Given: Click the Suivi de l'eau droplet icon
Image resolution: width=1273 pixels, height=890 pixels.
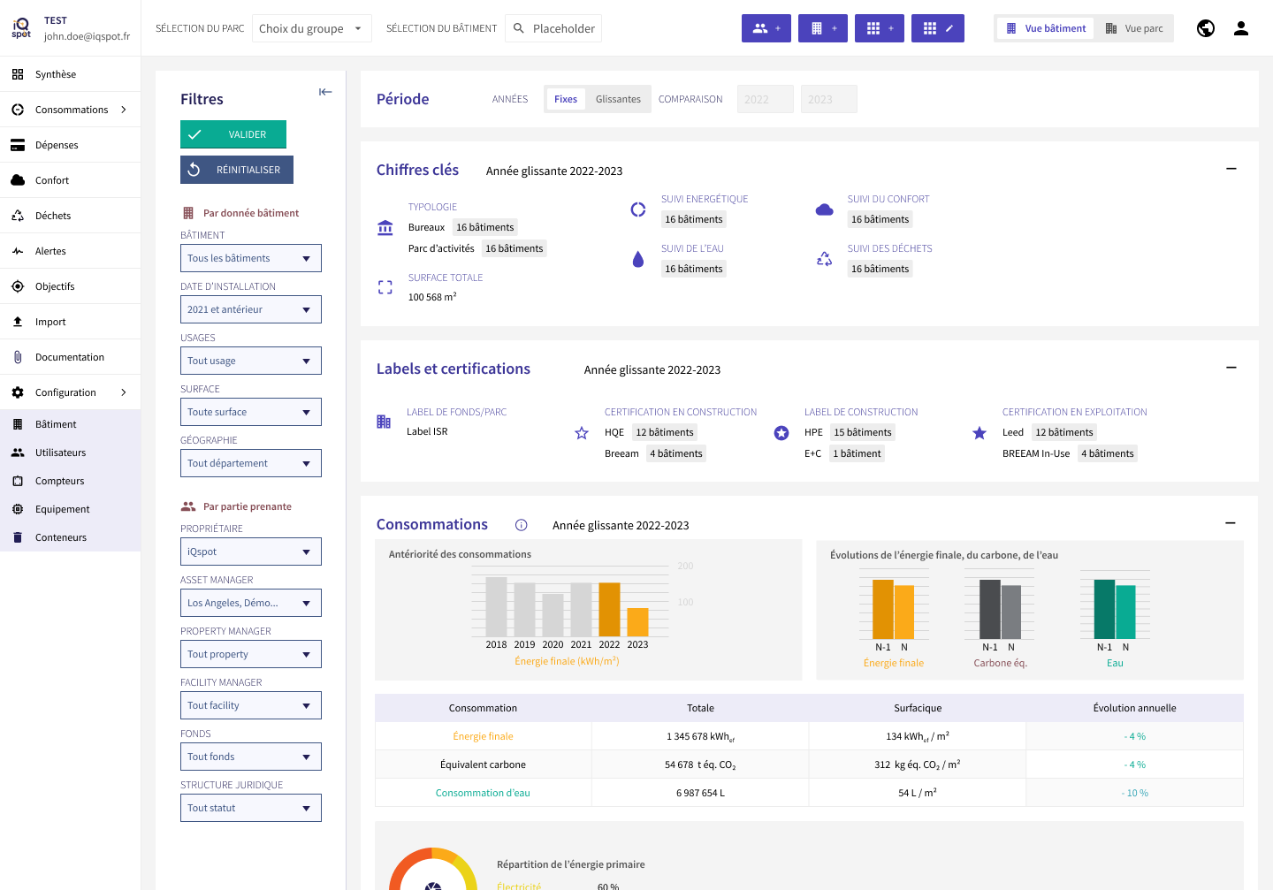Looking at the screenshot, I should click(638, 260).
